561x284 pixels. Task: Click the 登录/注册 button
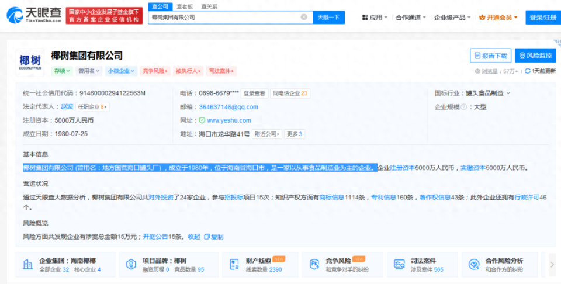[x=543, y=17]
